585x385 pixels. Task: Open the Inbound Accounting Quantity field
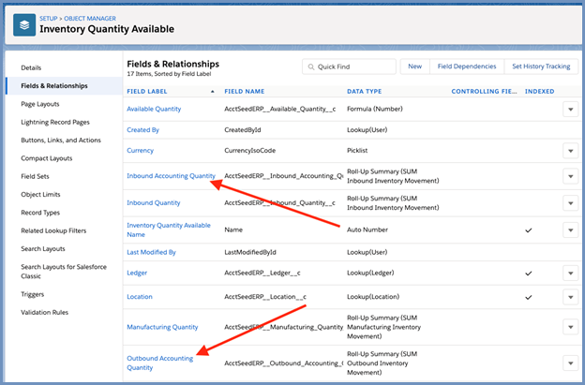172,176
